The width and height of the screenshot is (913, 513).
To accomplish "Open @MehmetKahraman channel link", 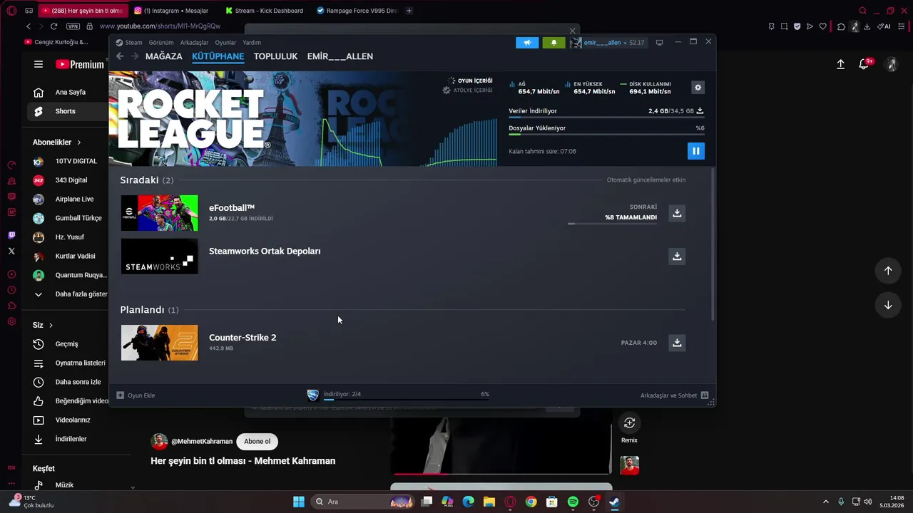I will point(202,442).
